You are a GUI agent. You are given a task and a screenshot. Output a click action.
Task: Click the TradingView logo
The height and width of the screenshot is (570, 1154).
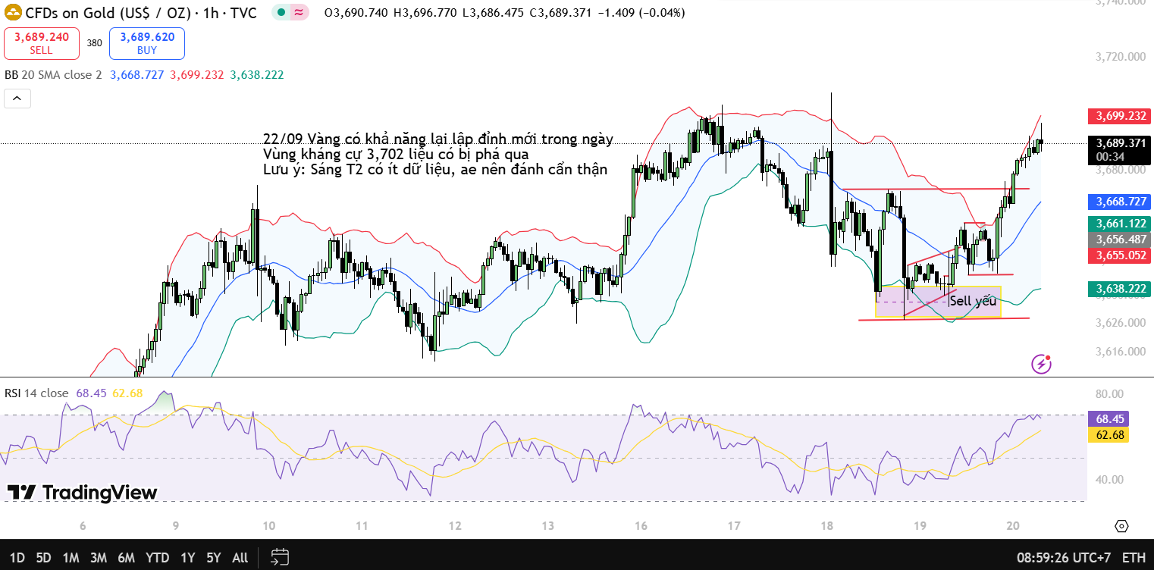82,493
